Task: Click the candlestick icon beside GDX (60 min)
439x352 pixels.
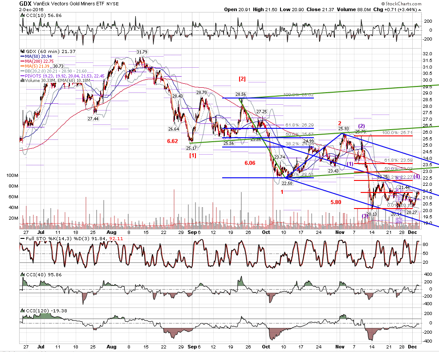Action: [23, 52]
